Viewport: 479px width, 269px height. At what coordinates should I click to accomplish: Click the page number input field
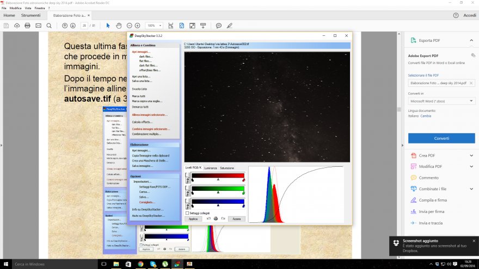click(x=84, y=26)
